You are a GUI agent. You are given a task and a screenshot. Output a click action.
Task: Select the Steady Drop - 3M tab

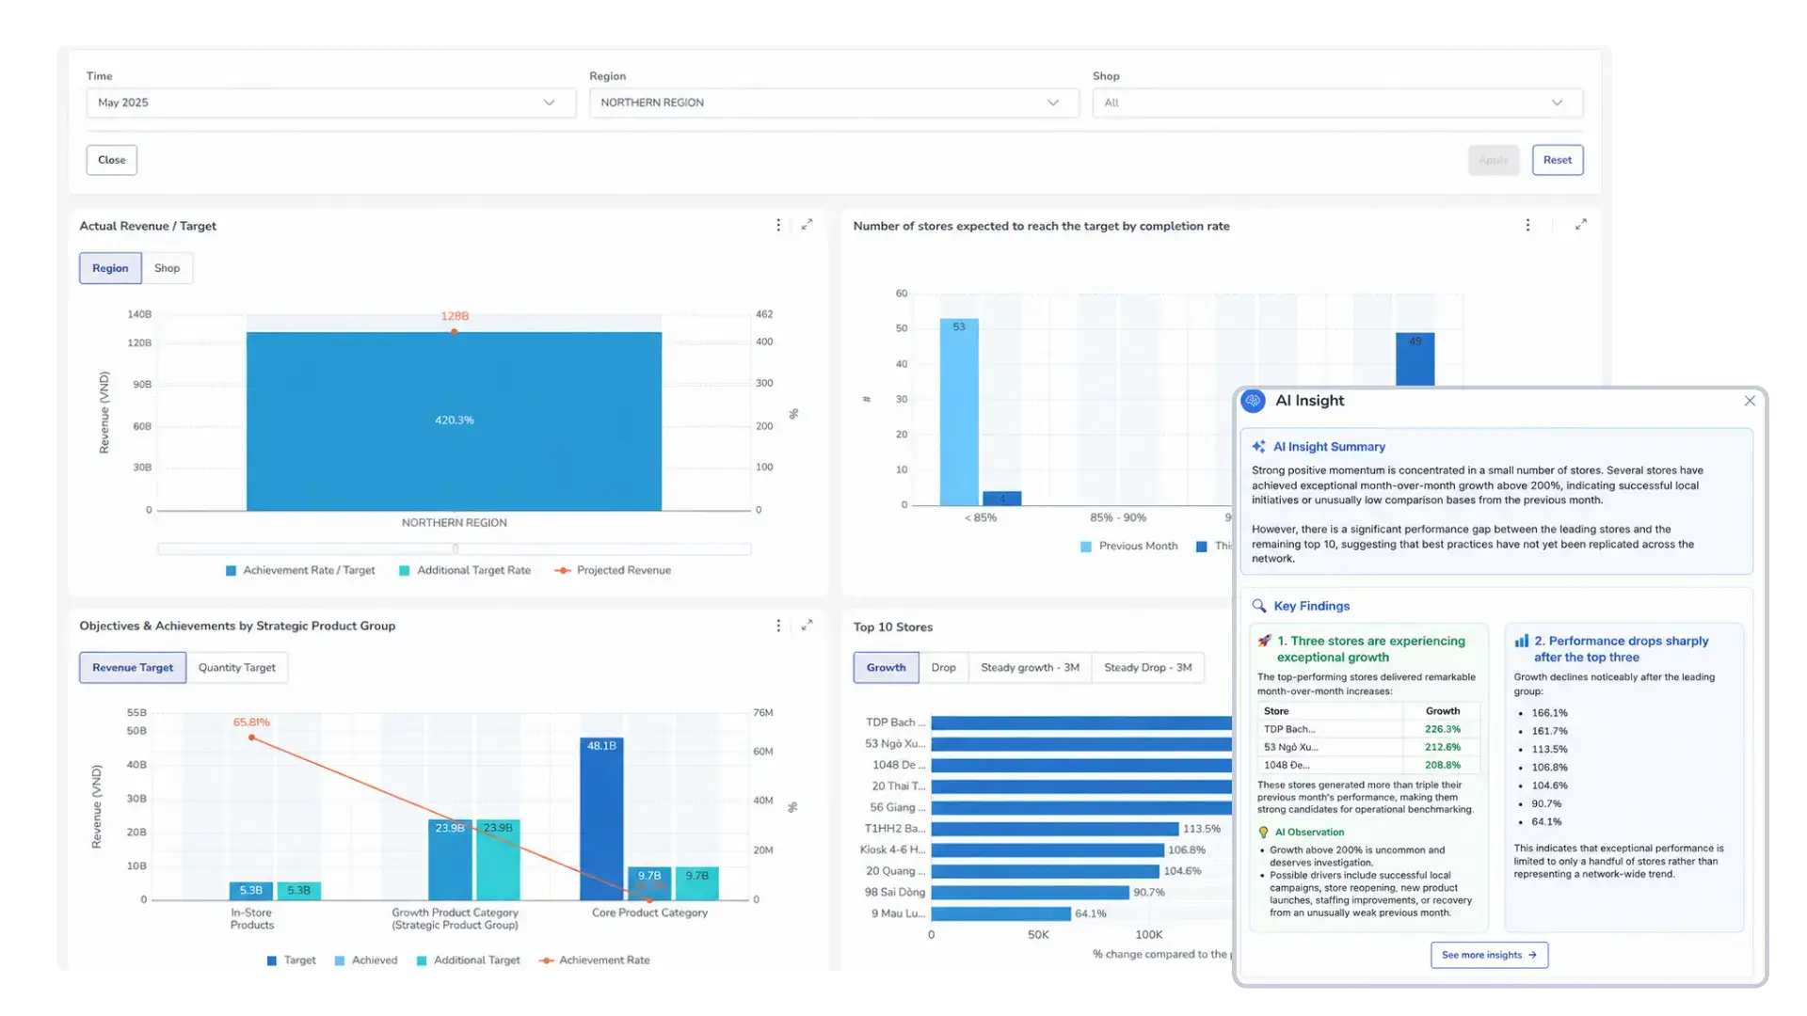pos(1148,668)
